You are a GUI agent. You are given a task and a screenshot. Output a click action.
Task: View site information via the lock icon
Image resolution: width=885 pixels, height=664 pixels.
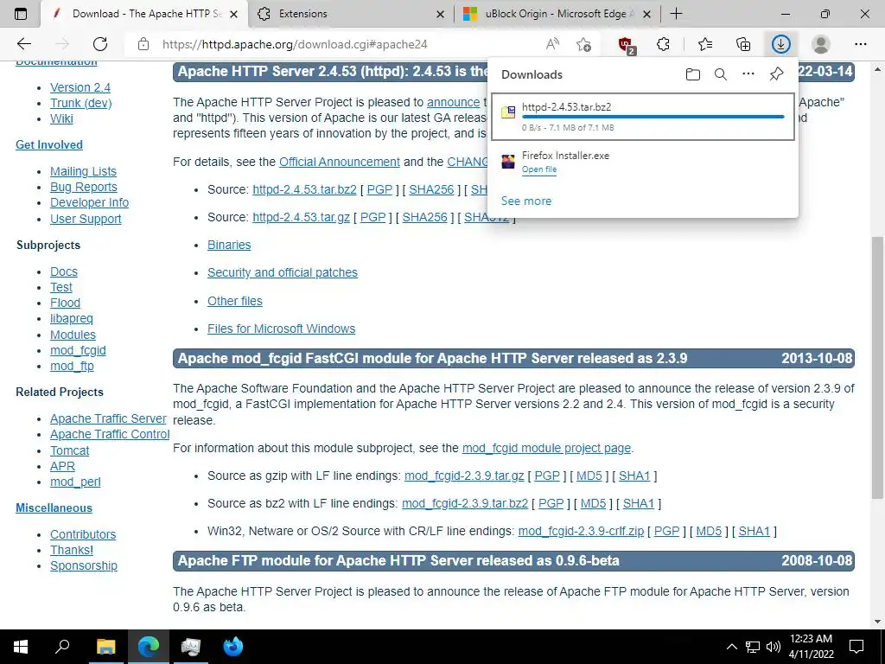(143, 44)
